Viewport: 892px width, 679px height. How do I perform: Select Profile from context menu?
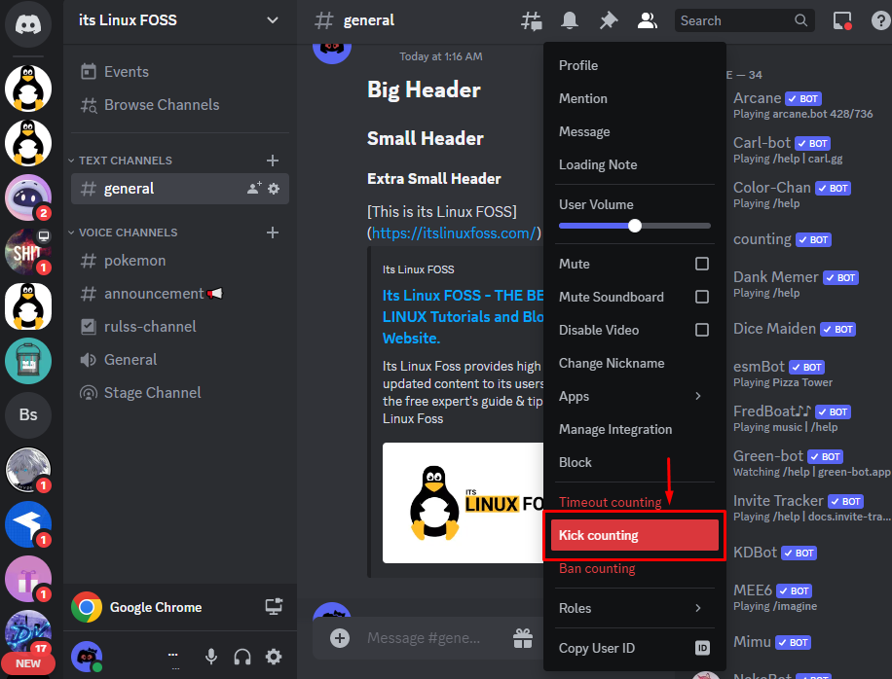[x=634, y=65]
